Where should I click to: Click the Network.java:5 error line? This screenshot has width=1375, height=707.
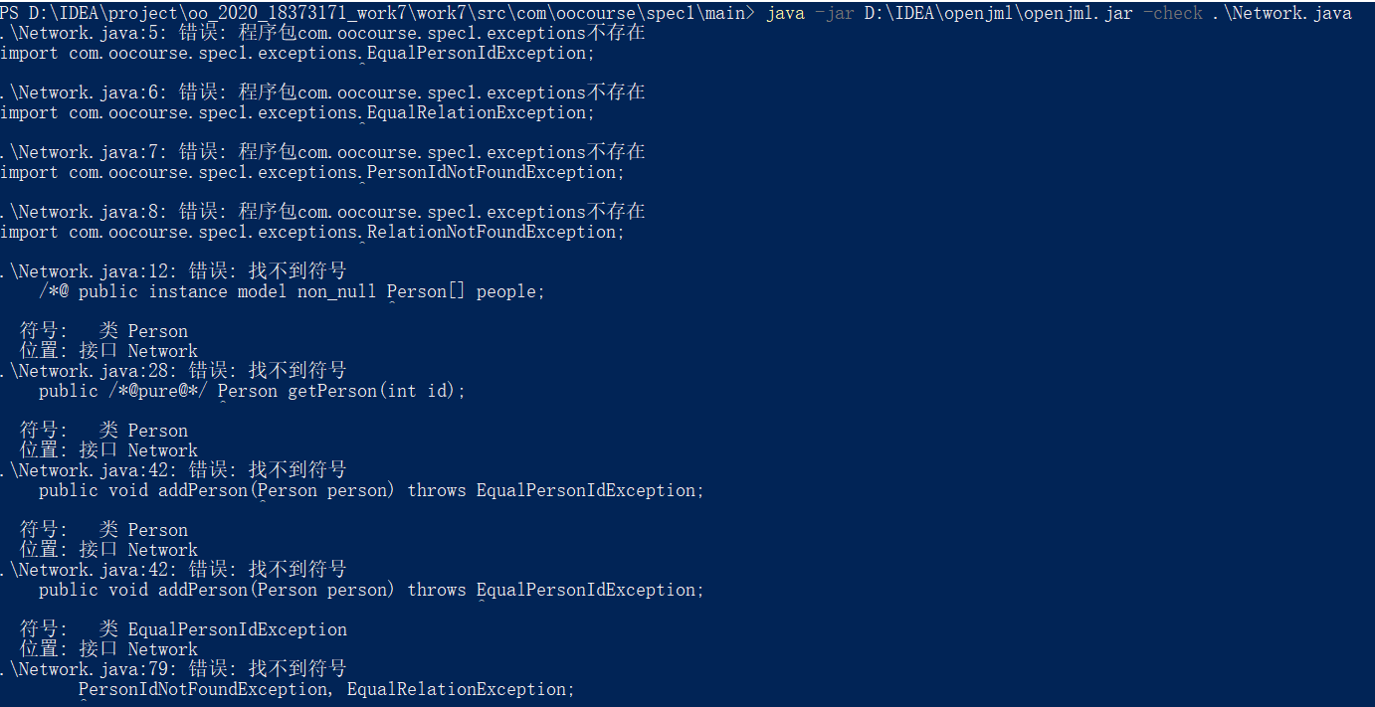tap(322, 33)
